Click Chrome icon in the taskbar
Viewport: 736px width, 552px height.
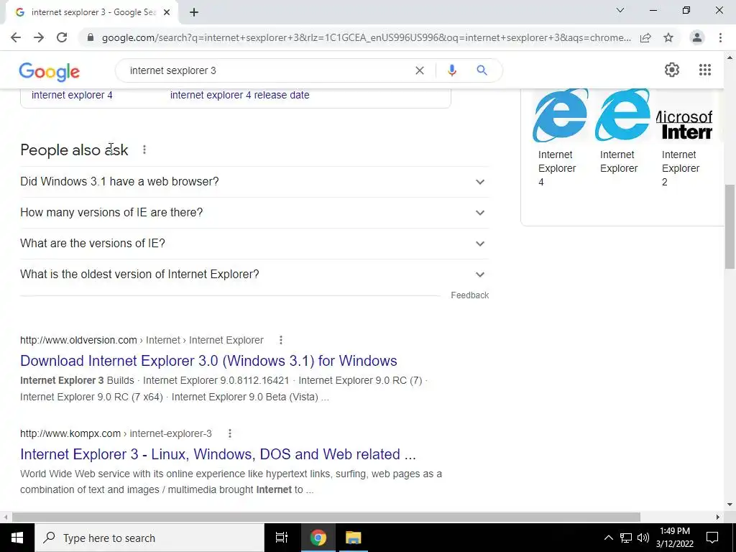coord(318,538)
